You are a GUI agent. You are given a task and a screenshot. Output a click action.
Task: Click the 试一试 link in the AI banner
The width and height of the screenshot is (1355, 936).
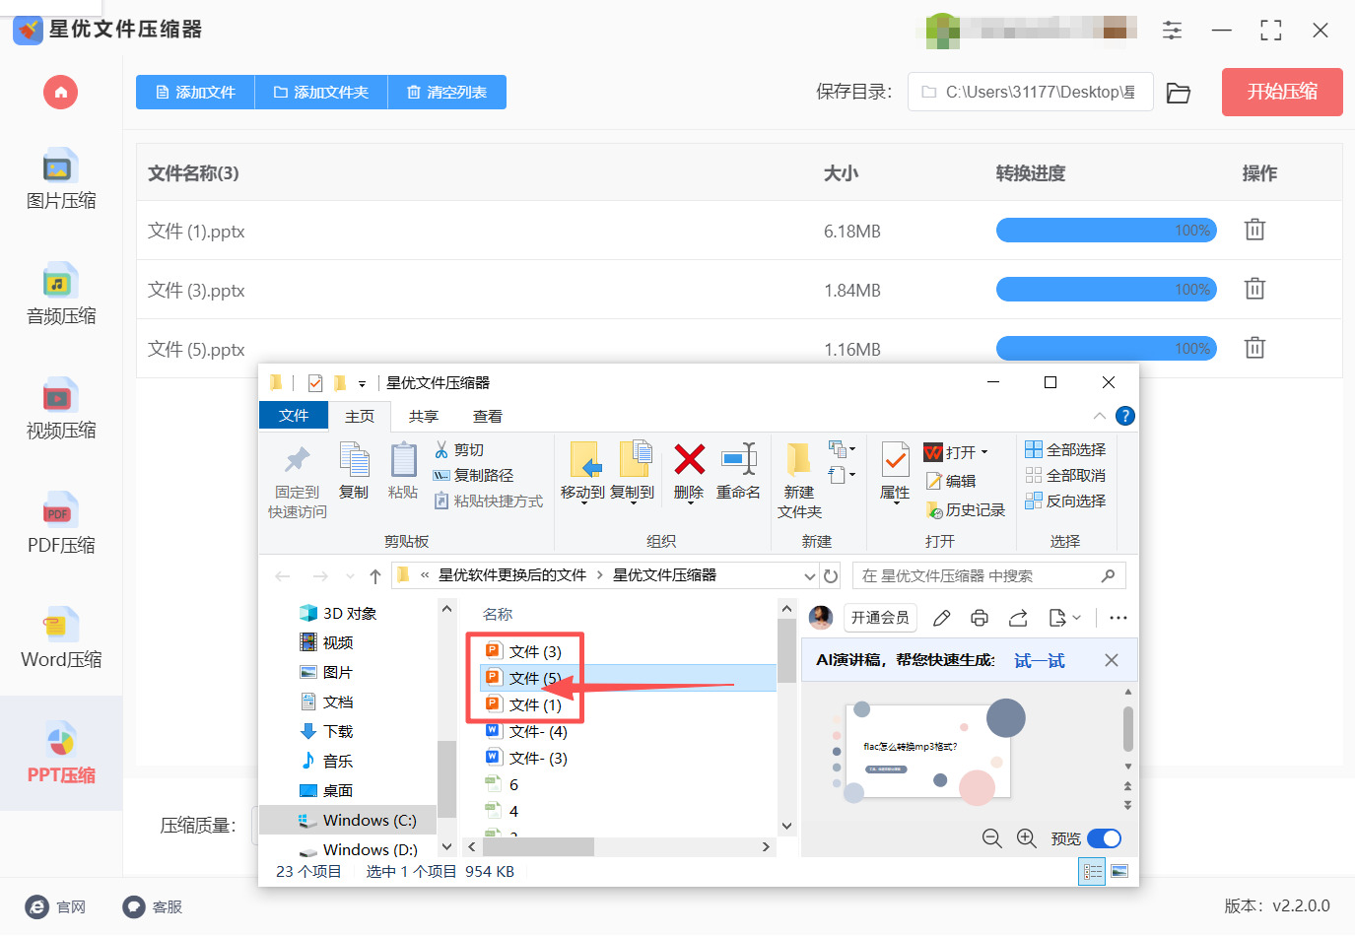pos(1040,660)
